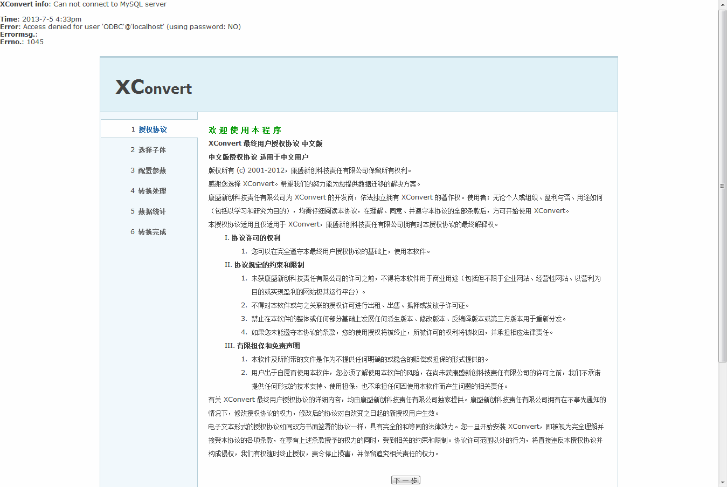Go to step 2 选择子体
727x487 pixels.
pos(149,150)
